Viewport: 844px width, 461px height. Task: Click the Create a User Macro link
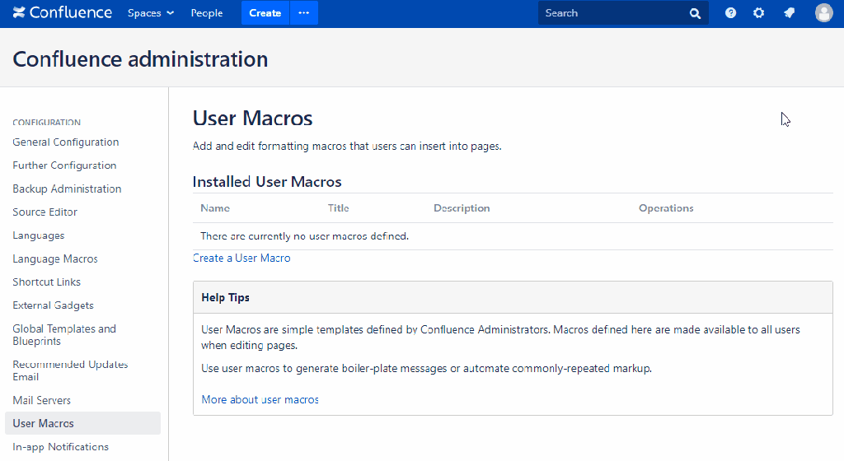pyautogui.click(x=241, y=258)
